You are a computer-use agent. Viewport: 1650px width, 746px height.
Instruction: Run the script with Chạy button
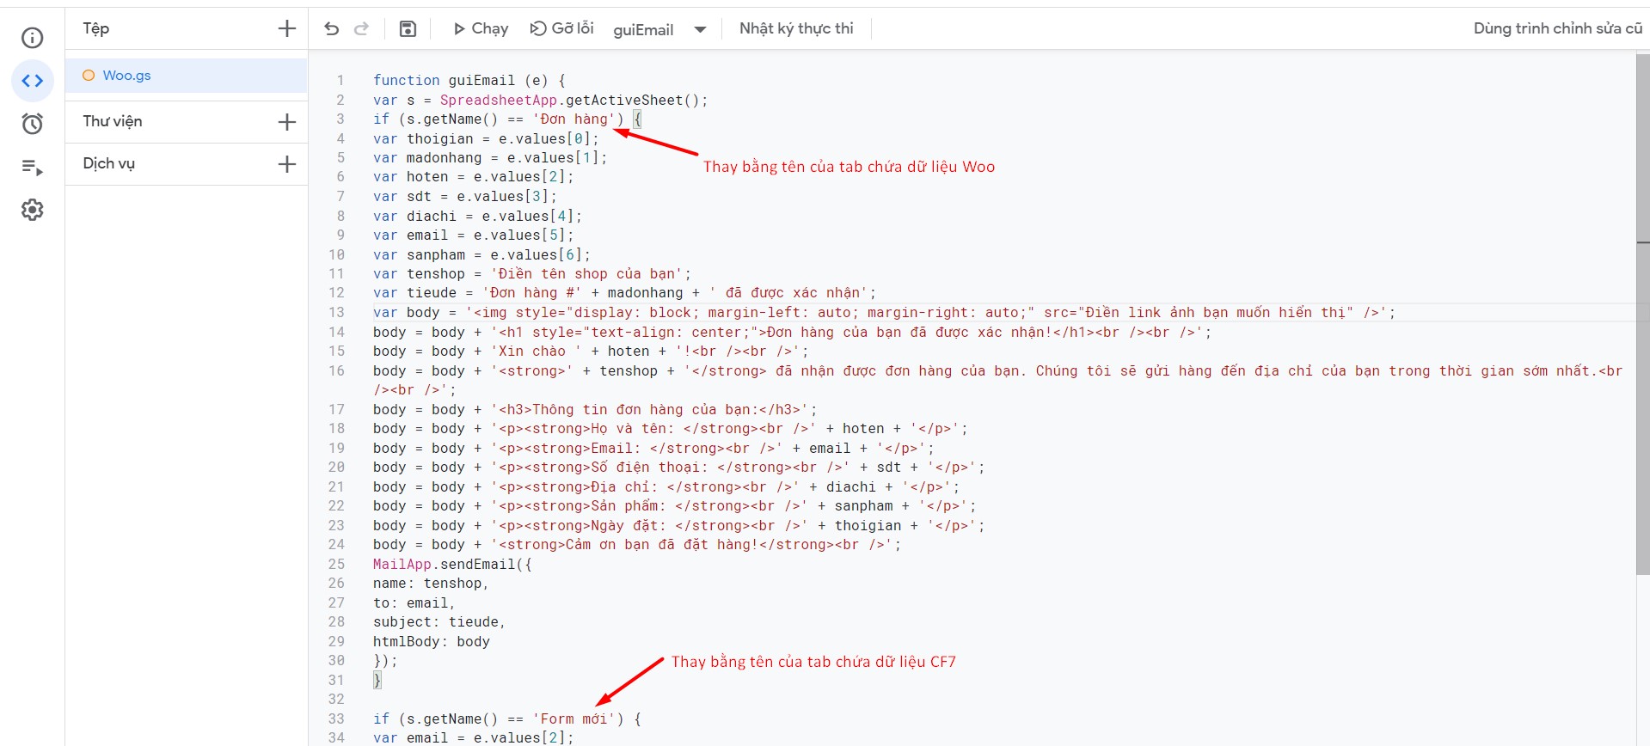tap(481, 29)
